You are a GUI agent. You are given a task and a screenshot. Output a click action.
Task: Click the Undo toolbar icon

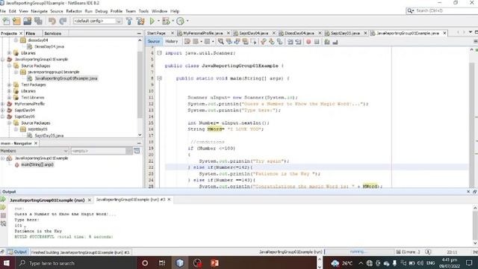(x=52, y=21)
